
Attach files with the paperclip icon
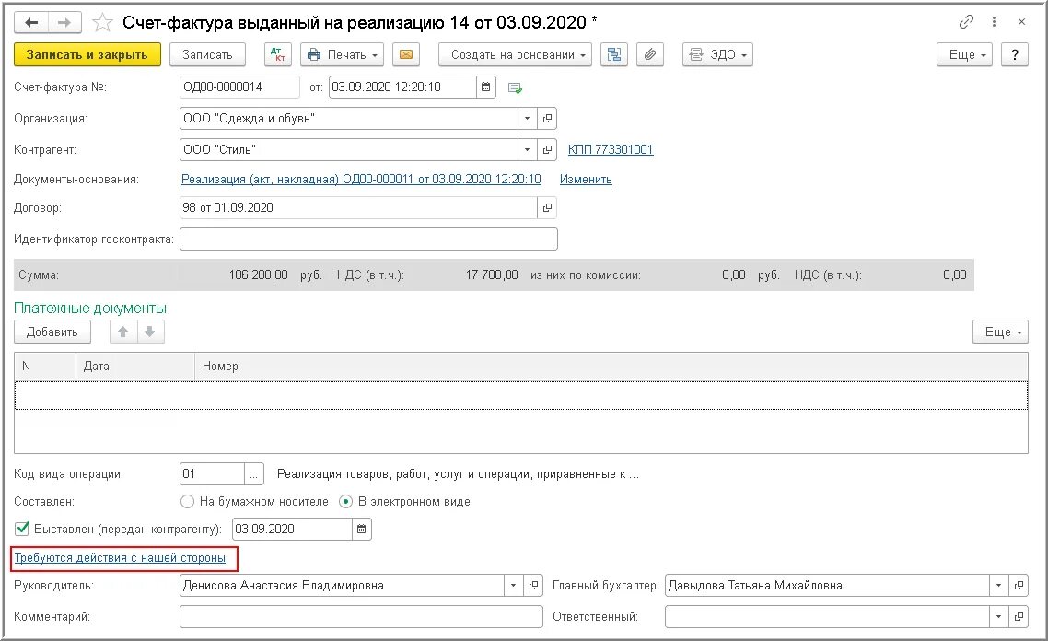coord(649,55)
